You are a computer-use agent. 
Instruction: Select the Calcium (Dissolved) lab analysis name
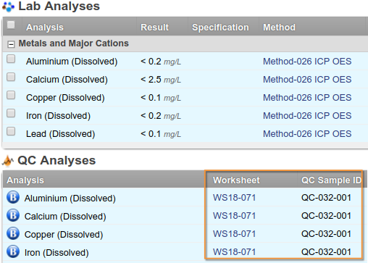pos(67,80)
